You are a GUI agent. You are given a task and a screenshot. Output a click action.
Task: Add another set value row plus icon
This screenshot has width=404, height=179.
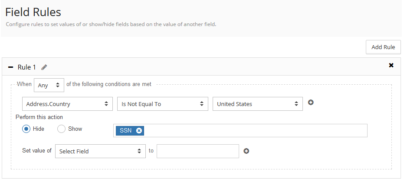[246, 151]
